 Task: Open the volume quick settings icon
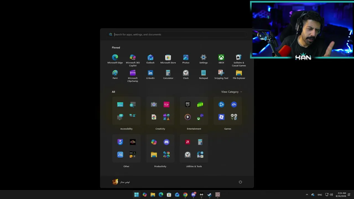(331, 195)
